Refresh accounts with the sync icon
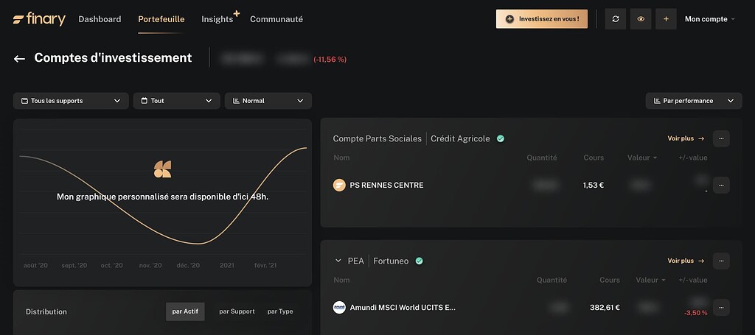755x335 pixels. point(616,19)
